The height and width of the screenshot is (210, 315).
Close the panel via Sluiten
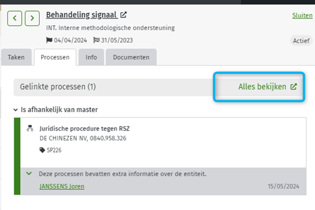(302, 16)
